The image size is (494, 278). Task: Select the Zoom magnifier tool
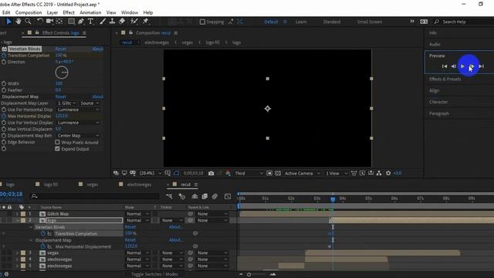tap(28, 21)
